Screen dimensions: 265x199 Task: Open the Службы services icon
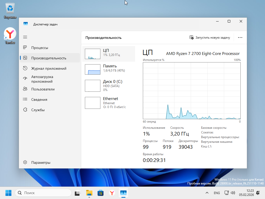coord(25,110)
